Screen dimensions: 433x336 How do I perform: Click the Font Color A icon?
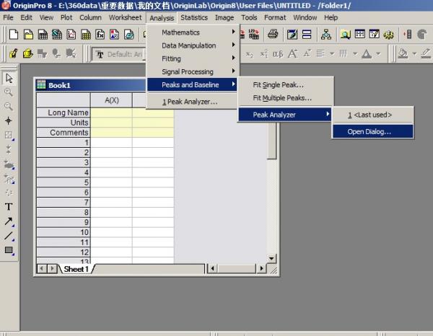coord(367,53)
